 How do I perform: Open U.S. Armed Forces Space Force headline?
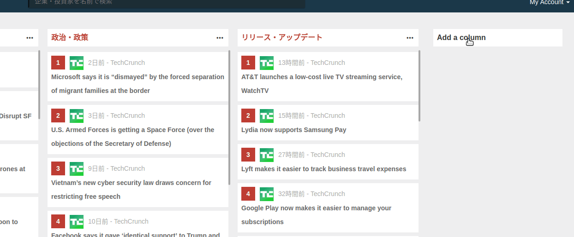133,137
